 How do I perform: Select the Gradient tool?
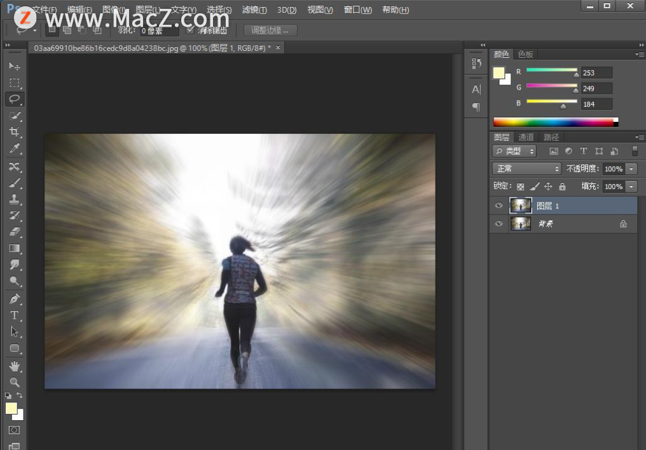pos(15,248)
